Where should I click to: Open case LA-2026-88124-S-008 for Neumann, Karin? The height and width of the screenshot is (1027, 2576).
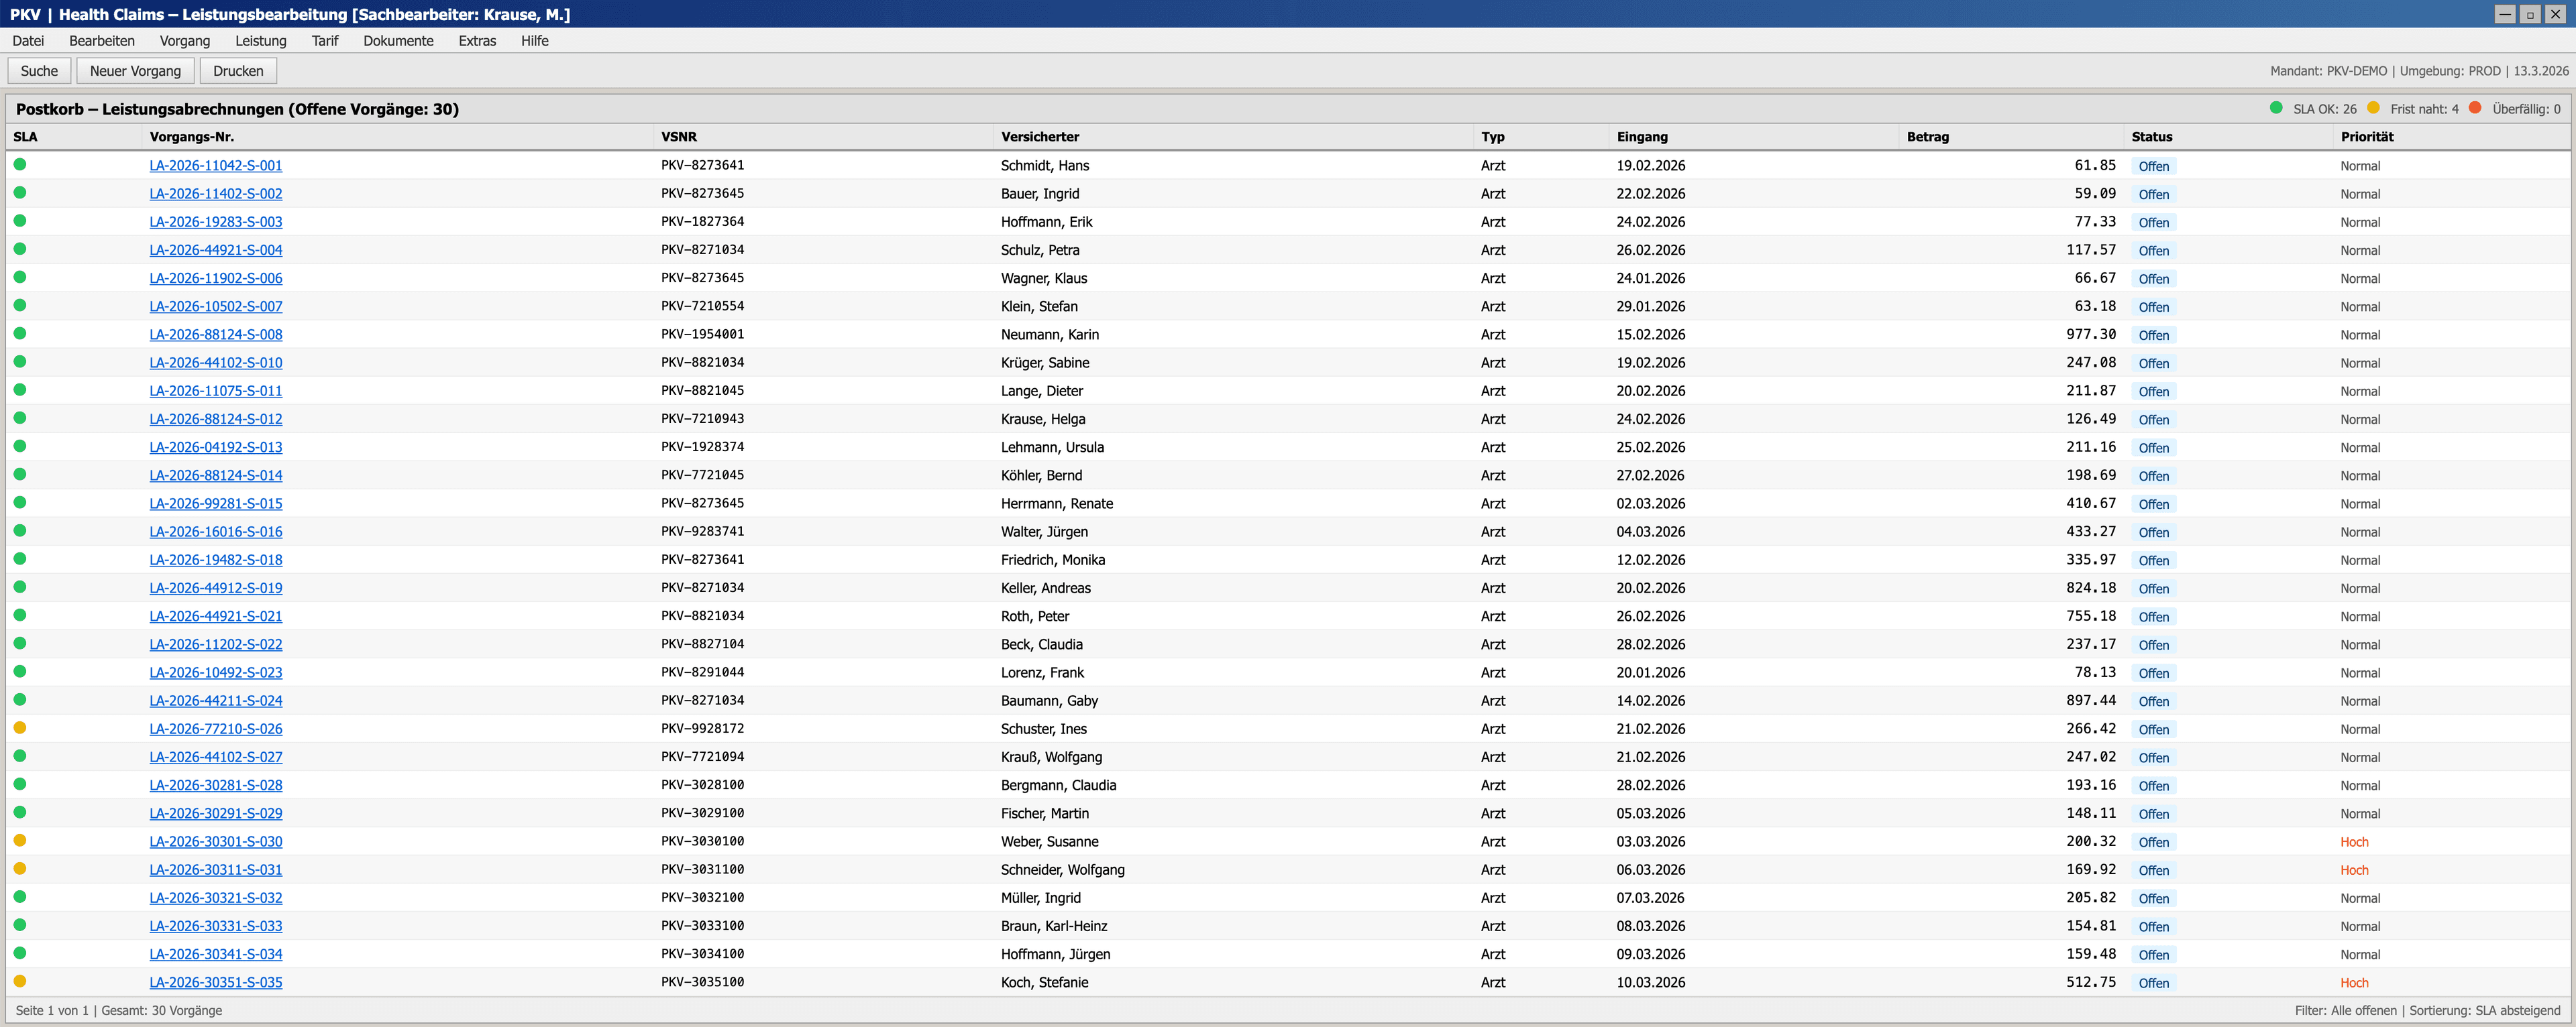click(215, 335)
